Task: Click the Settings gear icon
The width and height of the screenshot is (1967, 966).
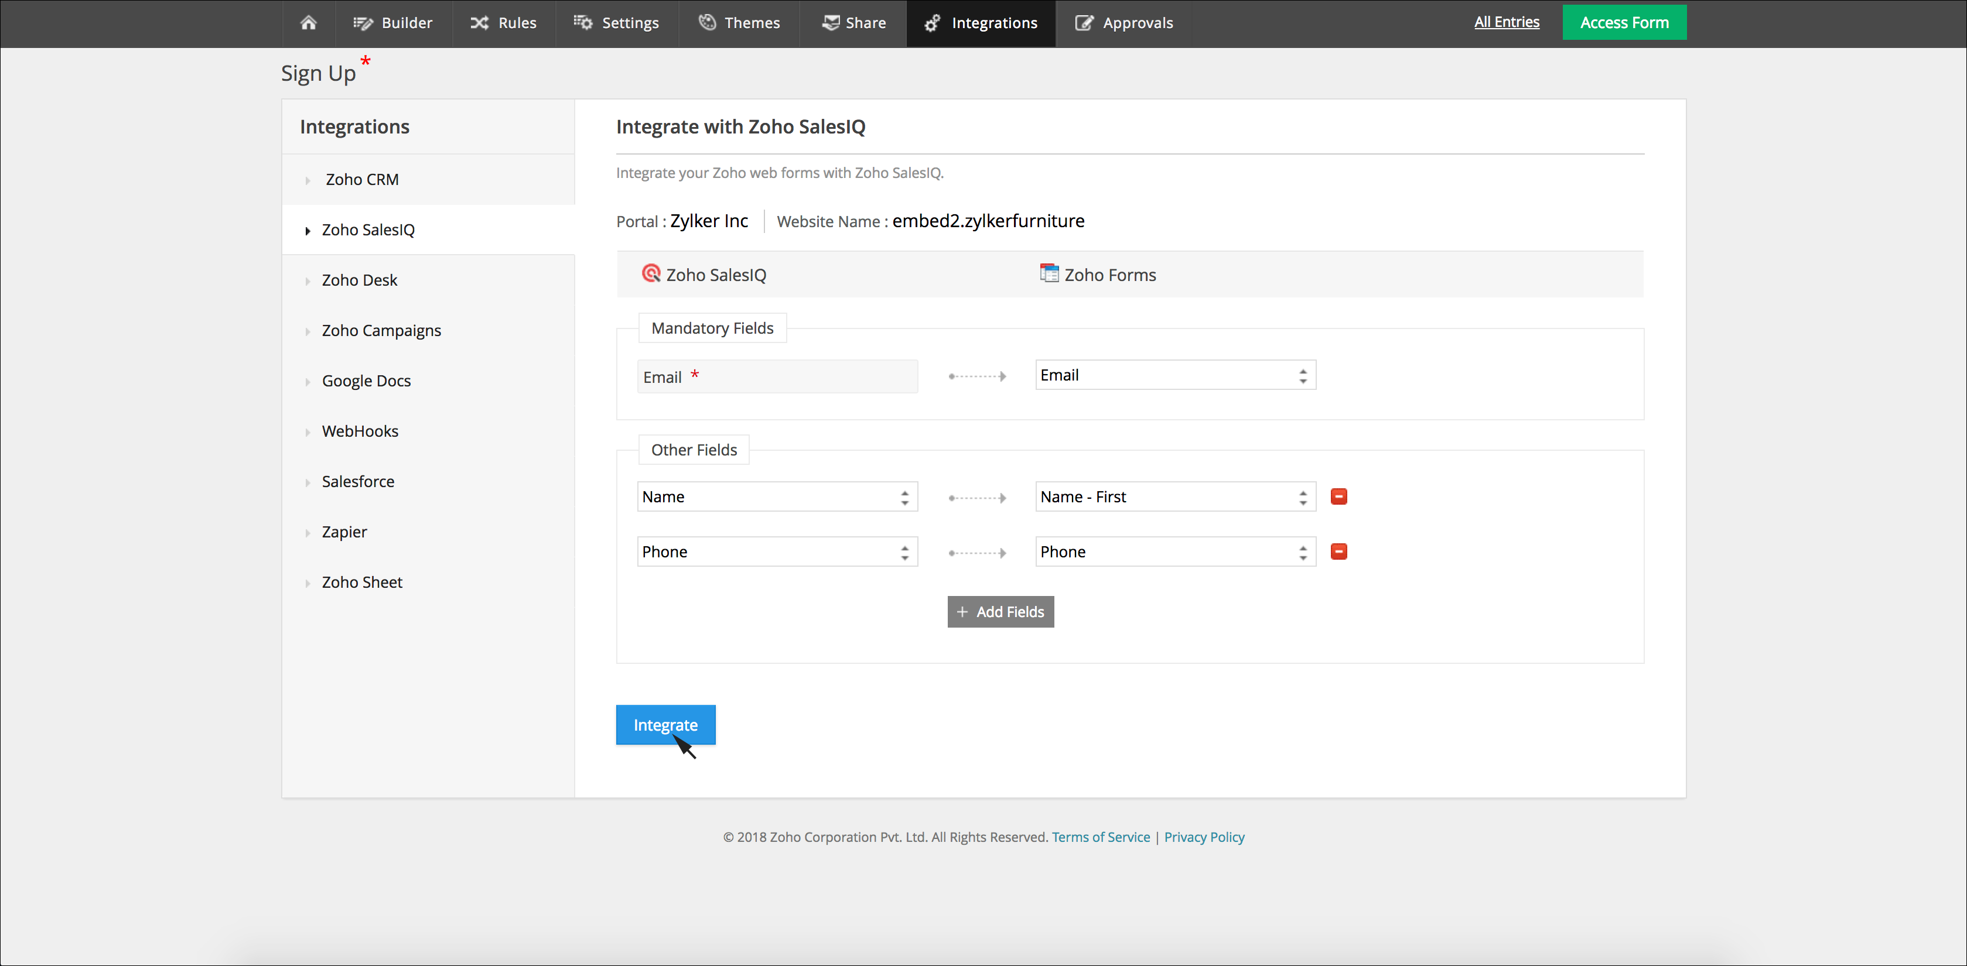Action: click(x=583, y=23)
